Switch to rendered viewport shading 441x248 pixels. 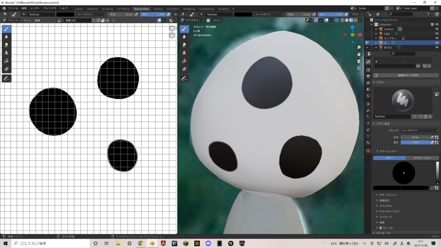point(355,21)
